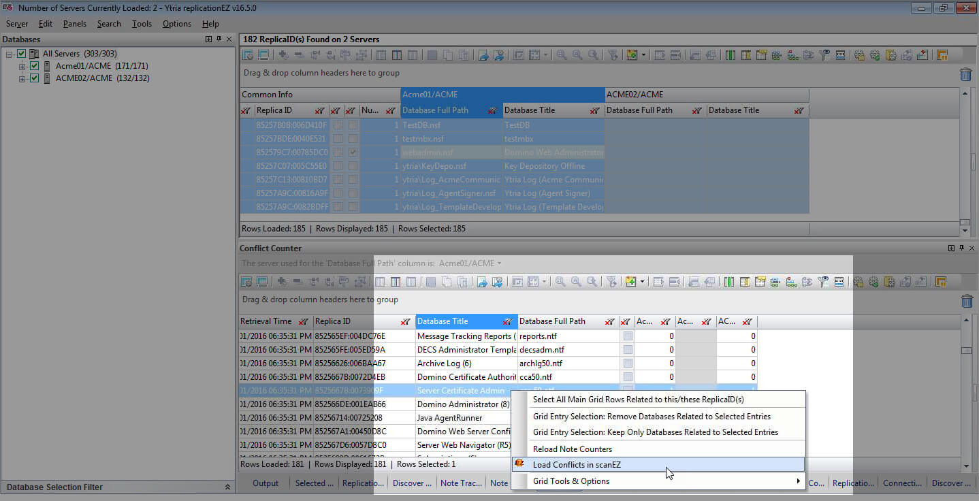Click the first magnifier zoom icon in top toolbar
Image resolution: width=979 pixels, height=501 pixels.
click(x=562, y=55)
